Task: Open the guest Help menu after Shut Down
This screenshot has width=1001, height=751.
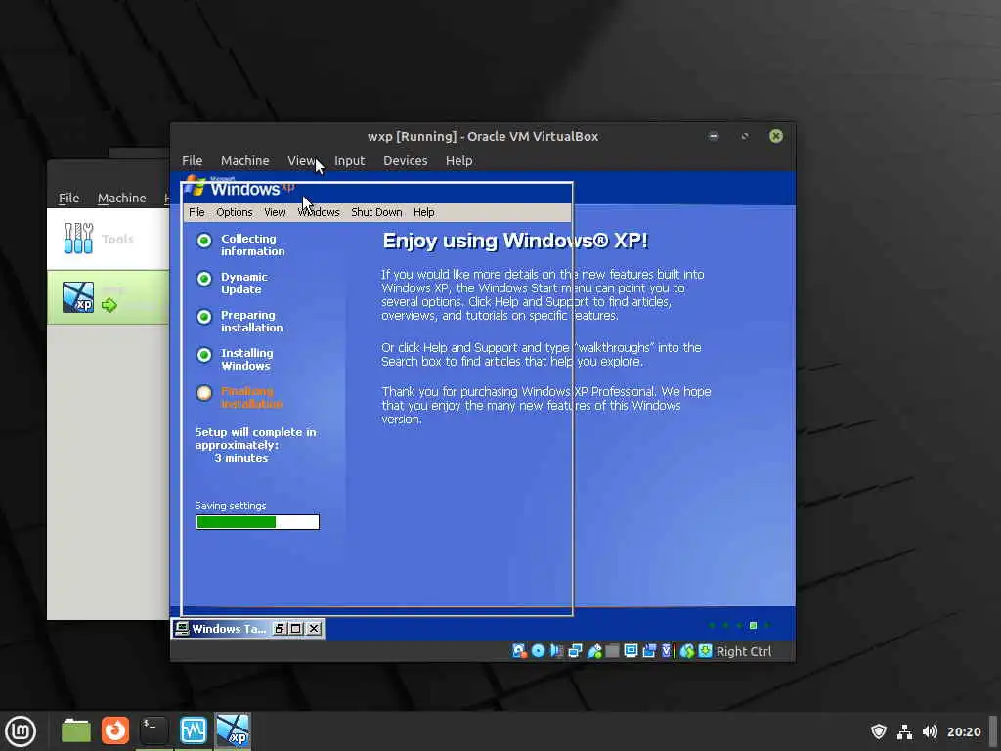Action: (424, 212)
